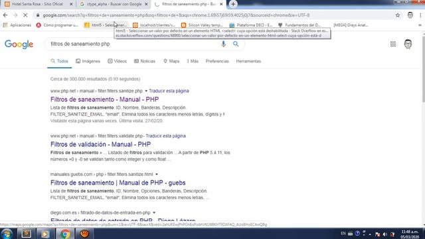Show hidden system tray icons

click(370, 234)
